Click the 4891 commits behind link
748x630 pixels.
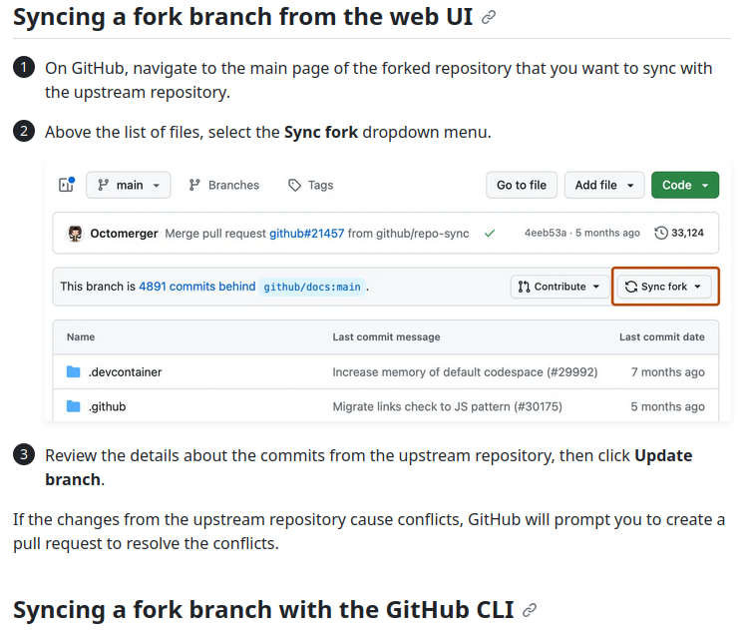coord(197,287)
